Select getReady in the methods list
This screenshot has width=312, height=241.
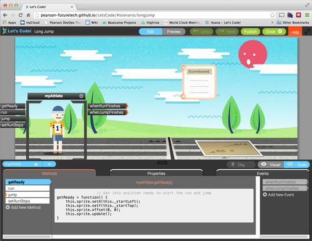[x=28, y=182]
